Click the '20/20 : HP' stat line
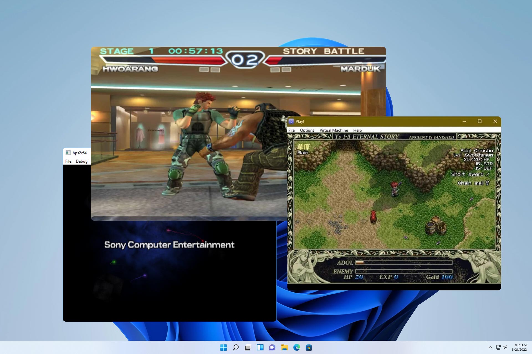Image resolution: width=532 pixels, height=354 pixels. point(477,160)
